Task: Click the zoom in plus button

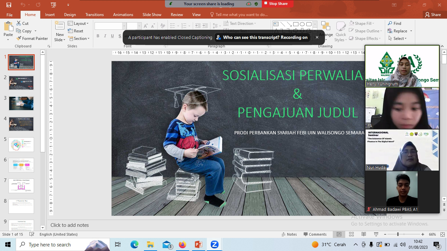Action: (423, 234)
